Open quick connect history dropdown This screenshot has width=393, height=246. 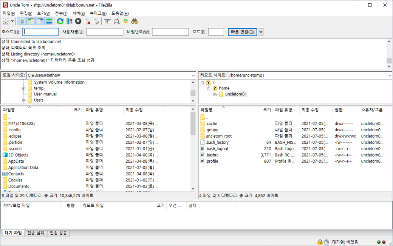[261, 32]
